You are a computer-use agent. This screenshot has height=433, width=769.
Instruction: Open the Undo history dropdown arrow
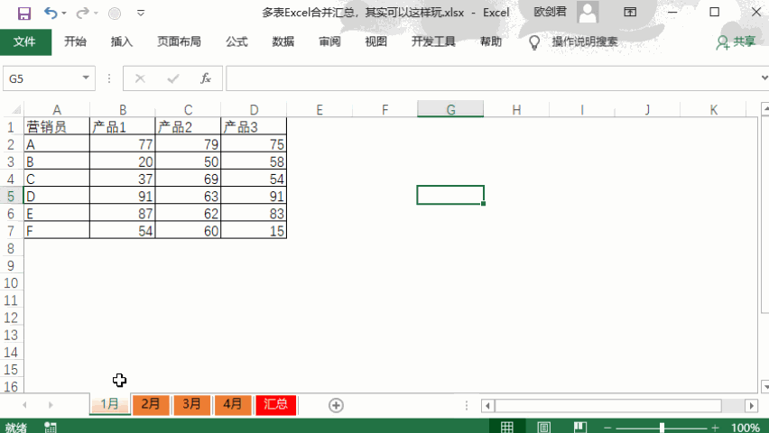64,14
